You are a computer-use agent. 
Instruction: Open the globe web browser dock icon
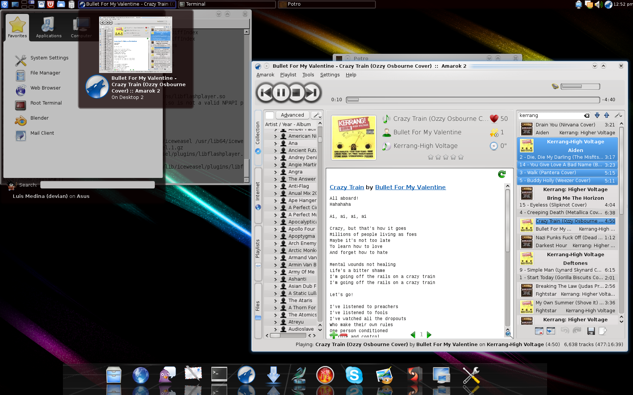(x=141, y=375)
